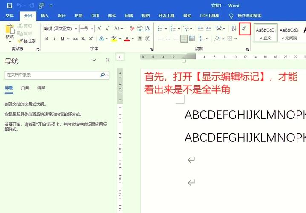Open highlight color dropdown arrow
Screen dimensions: 306x213
tap(120, 39)
